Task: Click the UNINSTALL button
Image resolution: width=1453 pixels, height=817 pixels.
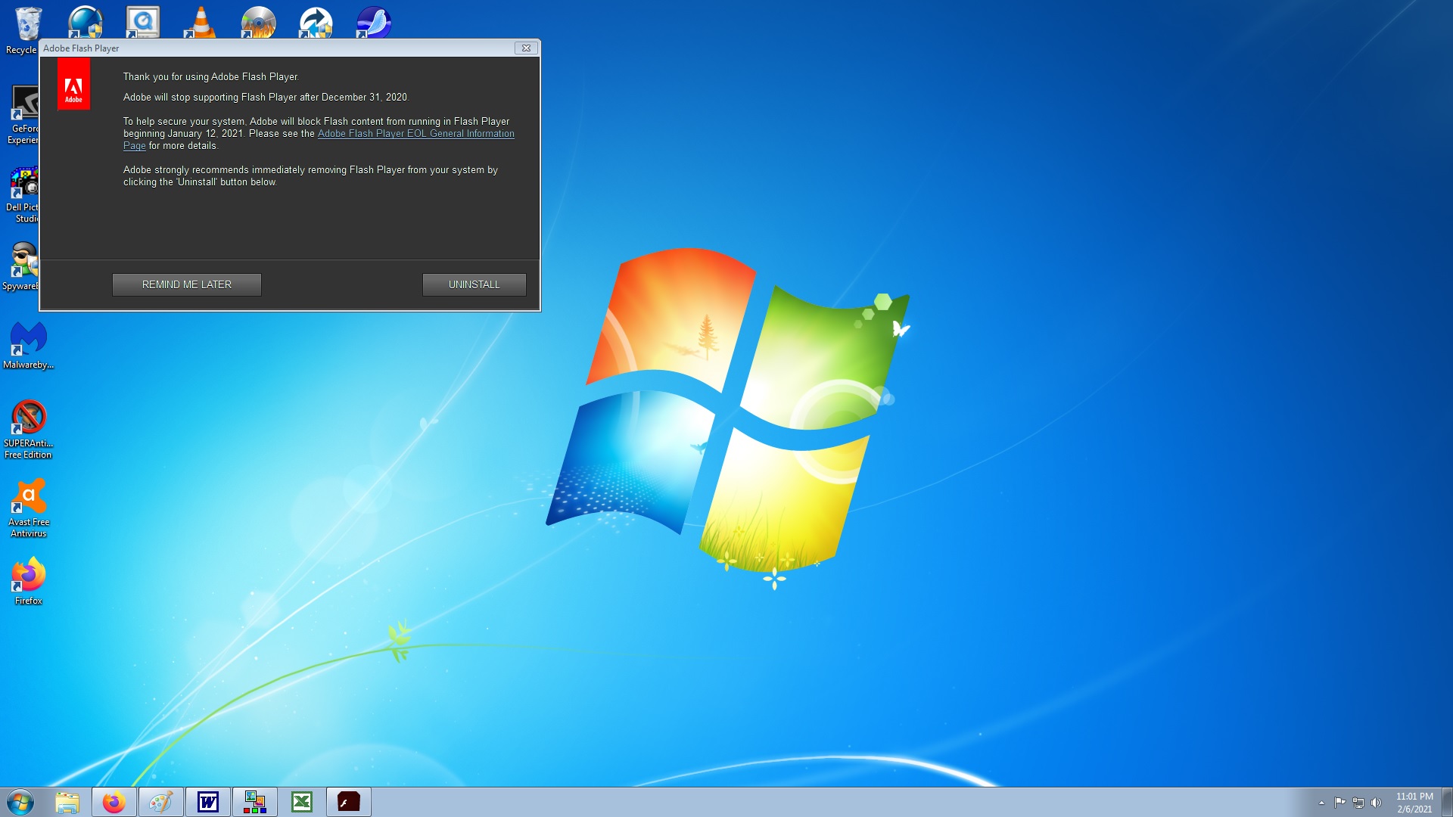Action: pyautogui.click(x=474, y=284)
